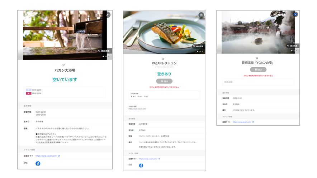Close the バカン大浴場 detail panel
The height and width of the screenshot is (178, 317).
click(107, 15)
